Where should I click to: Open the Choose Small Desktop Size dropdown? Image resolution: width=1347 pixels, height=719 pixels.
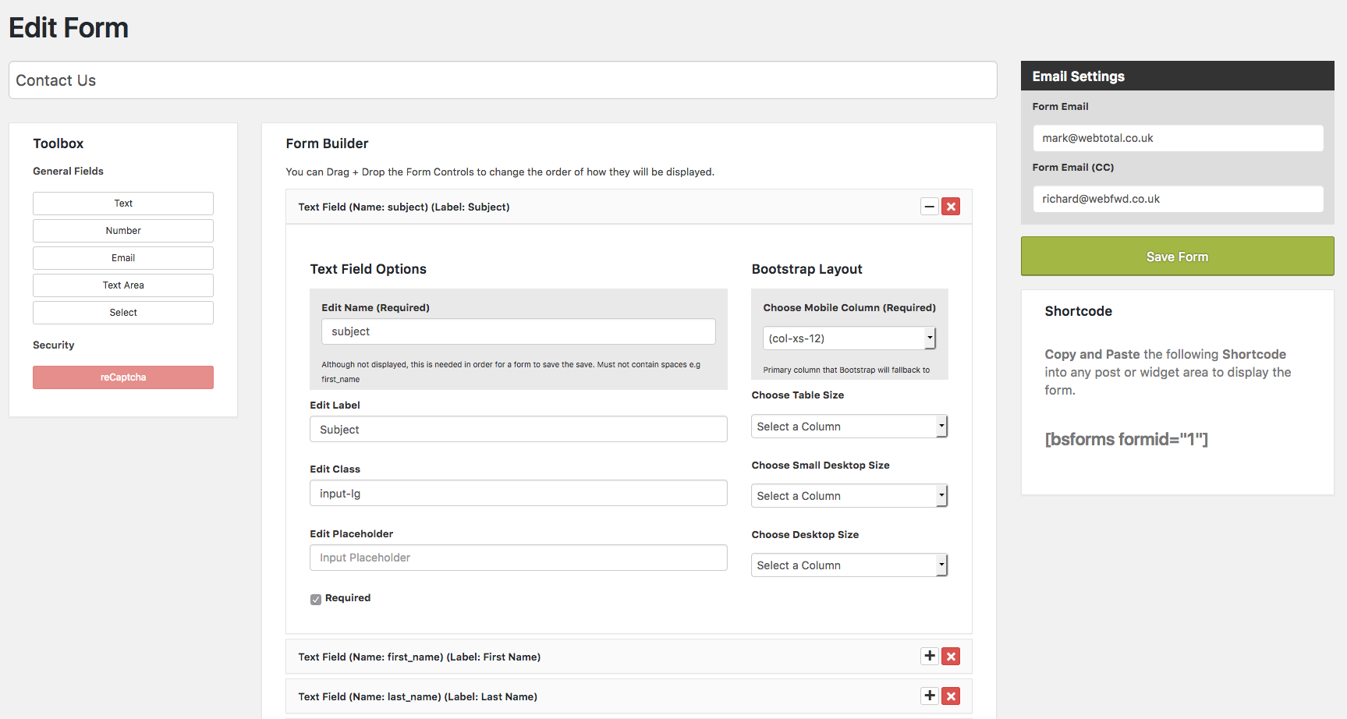tap(849, 495)
